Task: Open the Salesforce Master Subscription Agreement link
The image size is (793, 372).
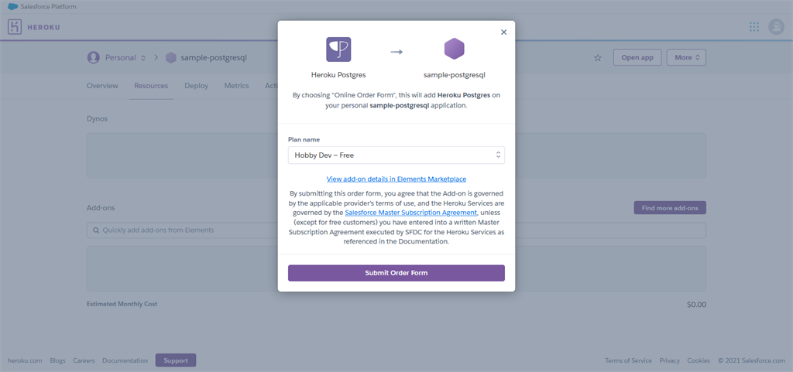Action: (410, 213)
